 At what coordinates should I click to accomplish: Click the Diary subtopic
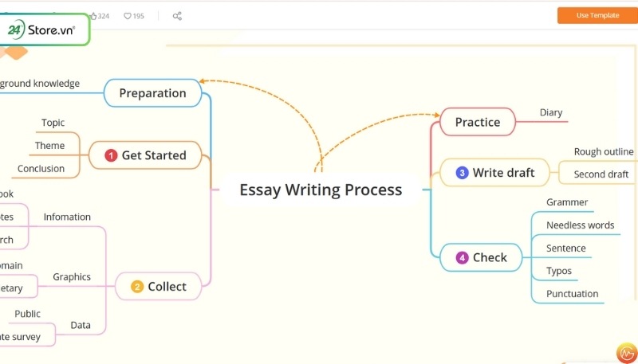coord(551,112)
